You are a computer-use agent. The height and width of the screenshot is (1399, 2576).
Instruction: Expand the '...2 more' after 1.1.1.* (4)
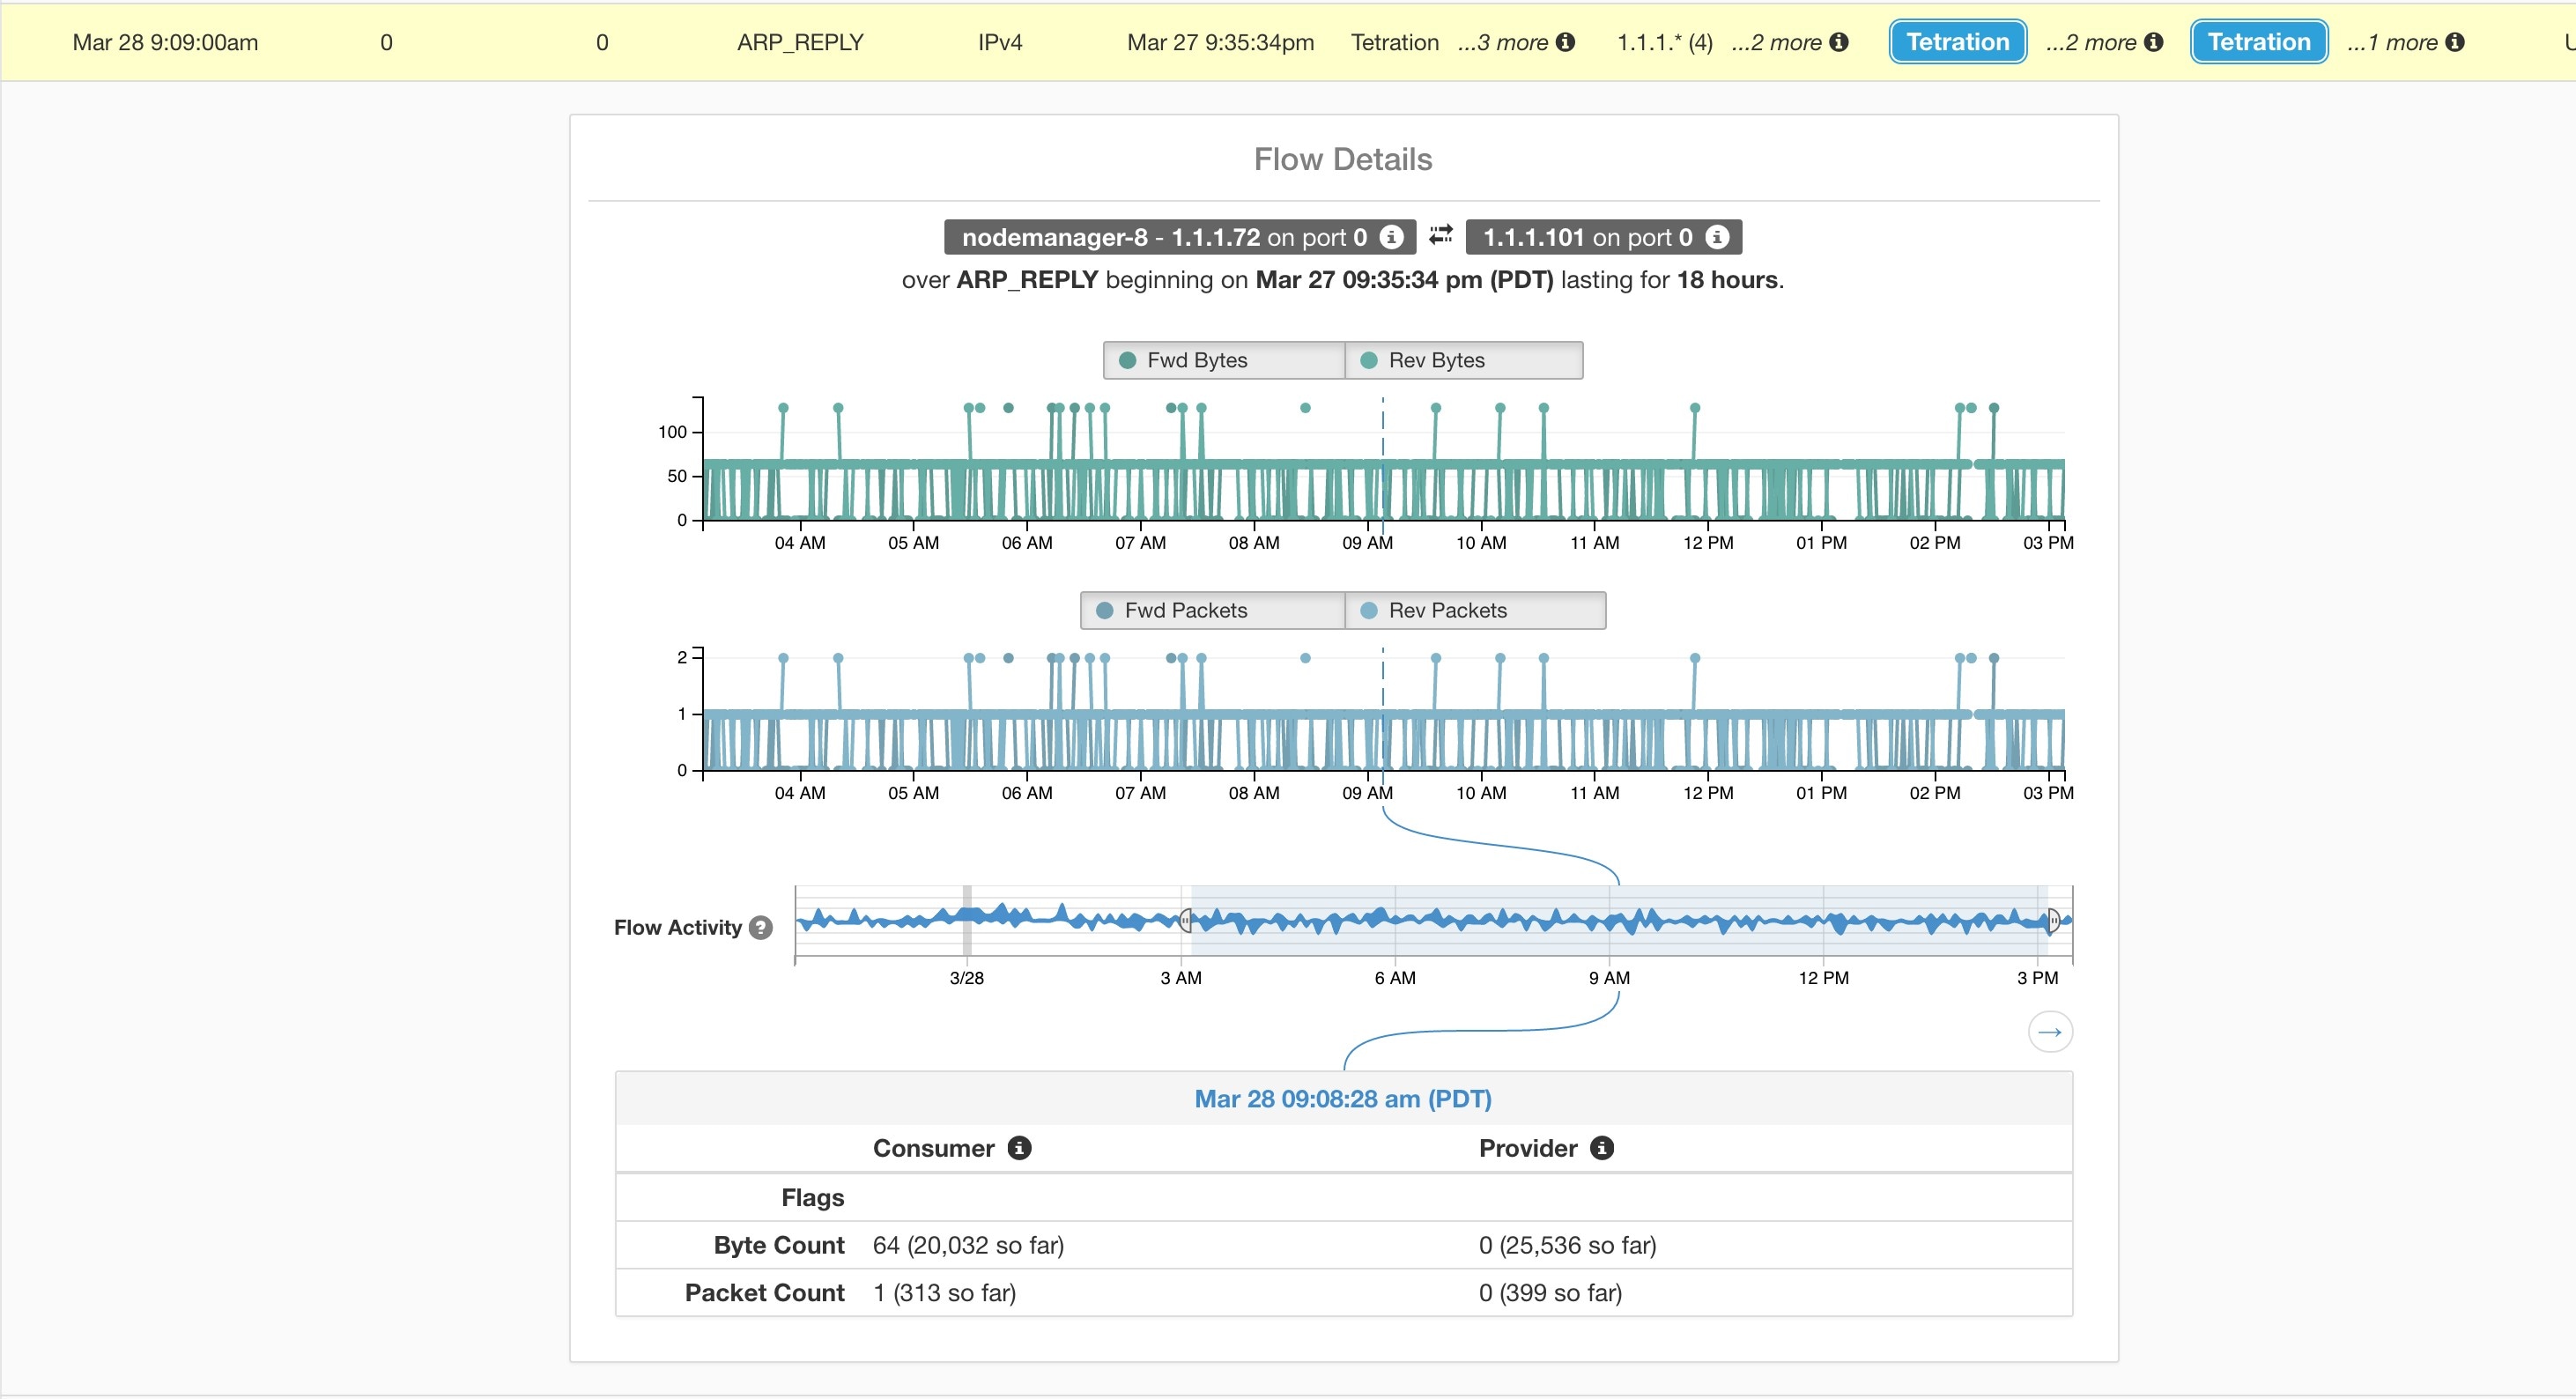tap(1776, 42)
